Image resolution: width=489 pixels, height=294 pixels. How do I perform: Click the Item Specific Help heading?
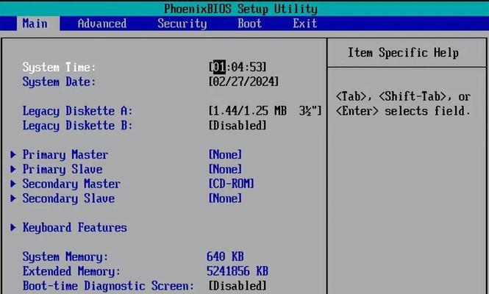tap(403, 52)
